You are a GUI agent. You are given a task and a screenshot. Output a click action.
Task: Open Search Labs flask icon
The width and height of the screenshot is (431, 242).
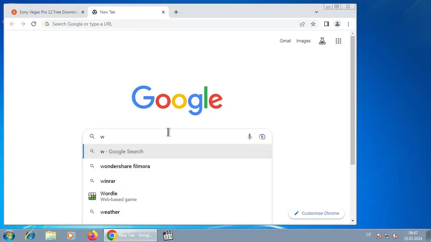point(322,41)
